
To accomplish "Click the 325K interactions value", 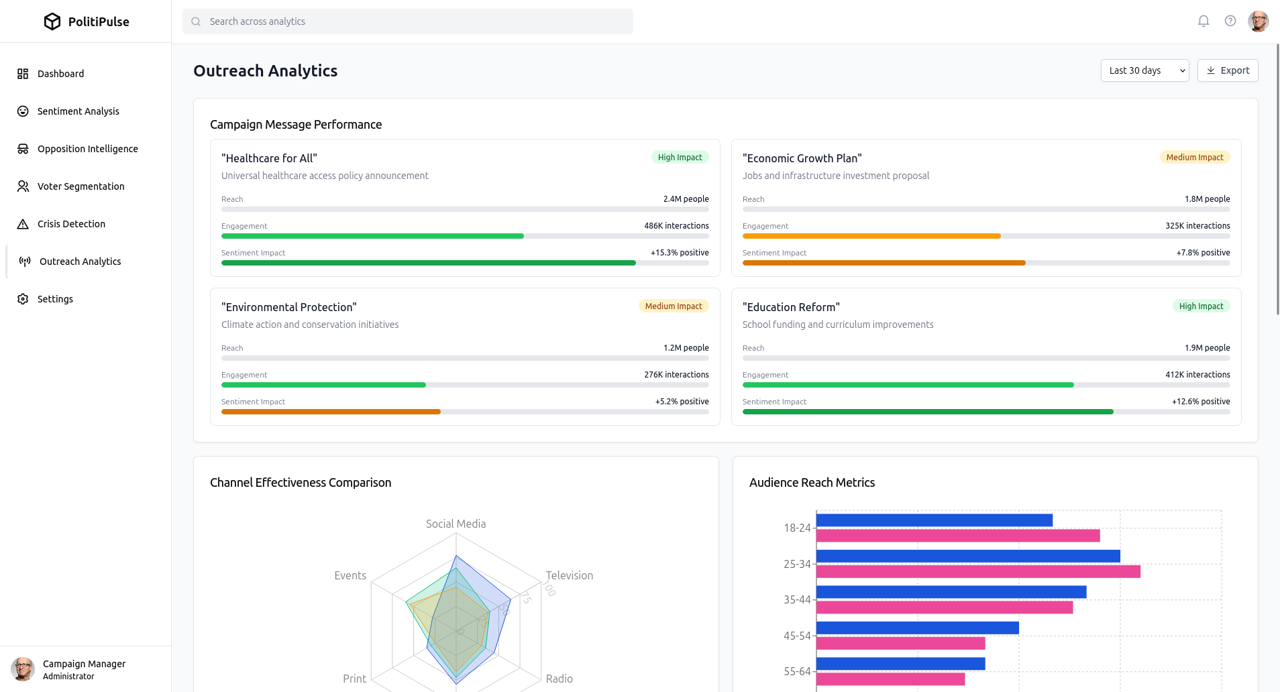I will coord(1197,226).
